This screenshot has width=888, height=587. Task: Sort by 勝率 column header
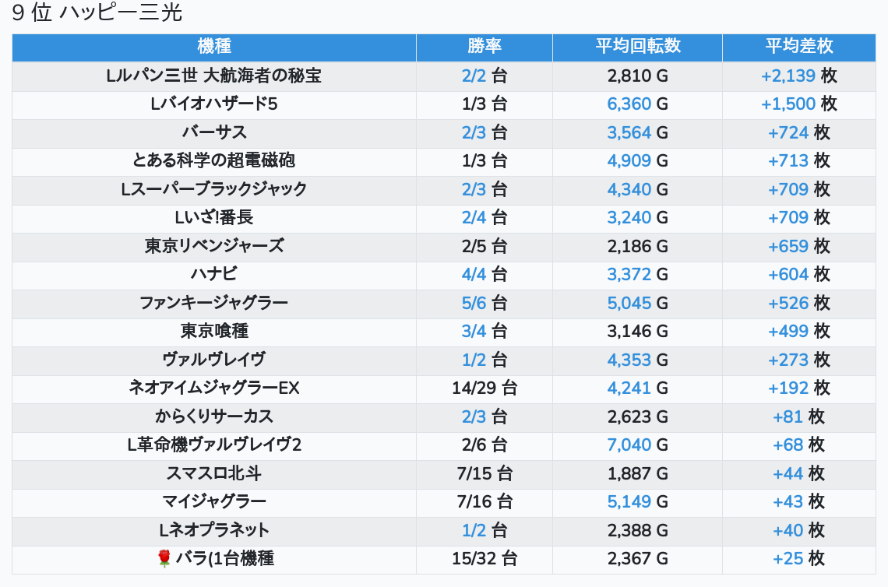click(484, 47)
